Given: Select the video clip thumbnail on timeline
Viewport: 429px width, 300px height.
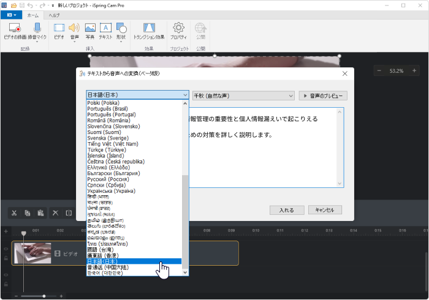Looking at the screenshot, I should 32,253.
